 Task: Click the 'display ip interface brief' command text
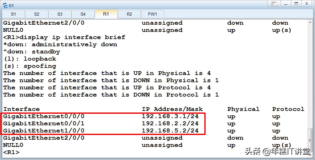72,37
